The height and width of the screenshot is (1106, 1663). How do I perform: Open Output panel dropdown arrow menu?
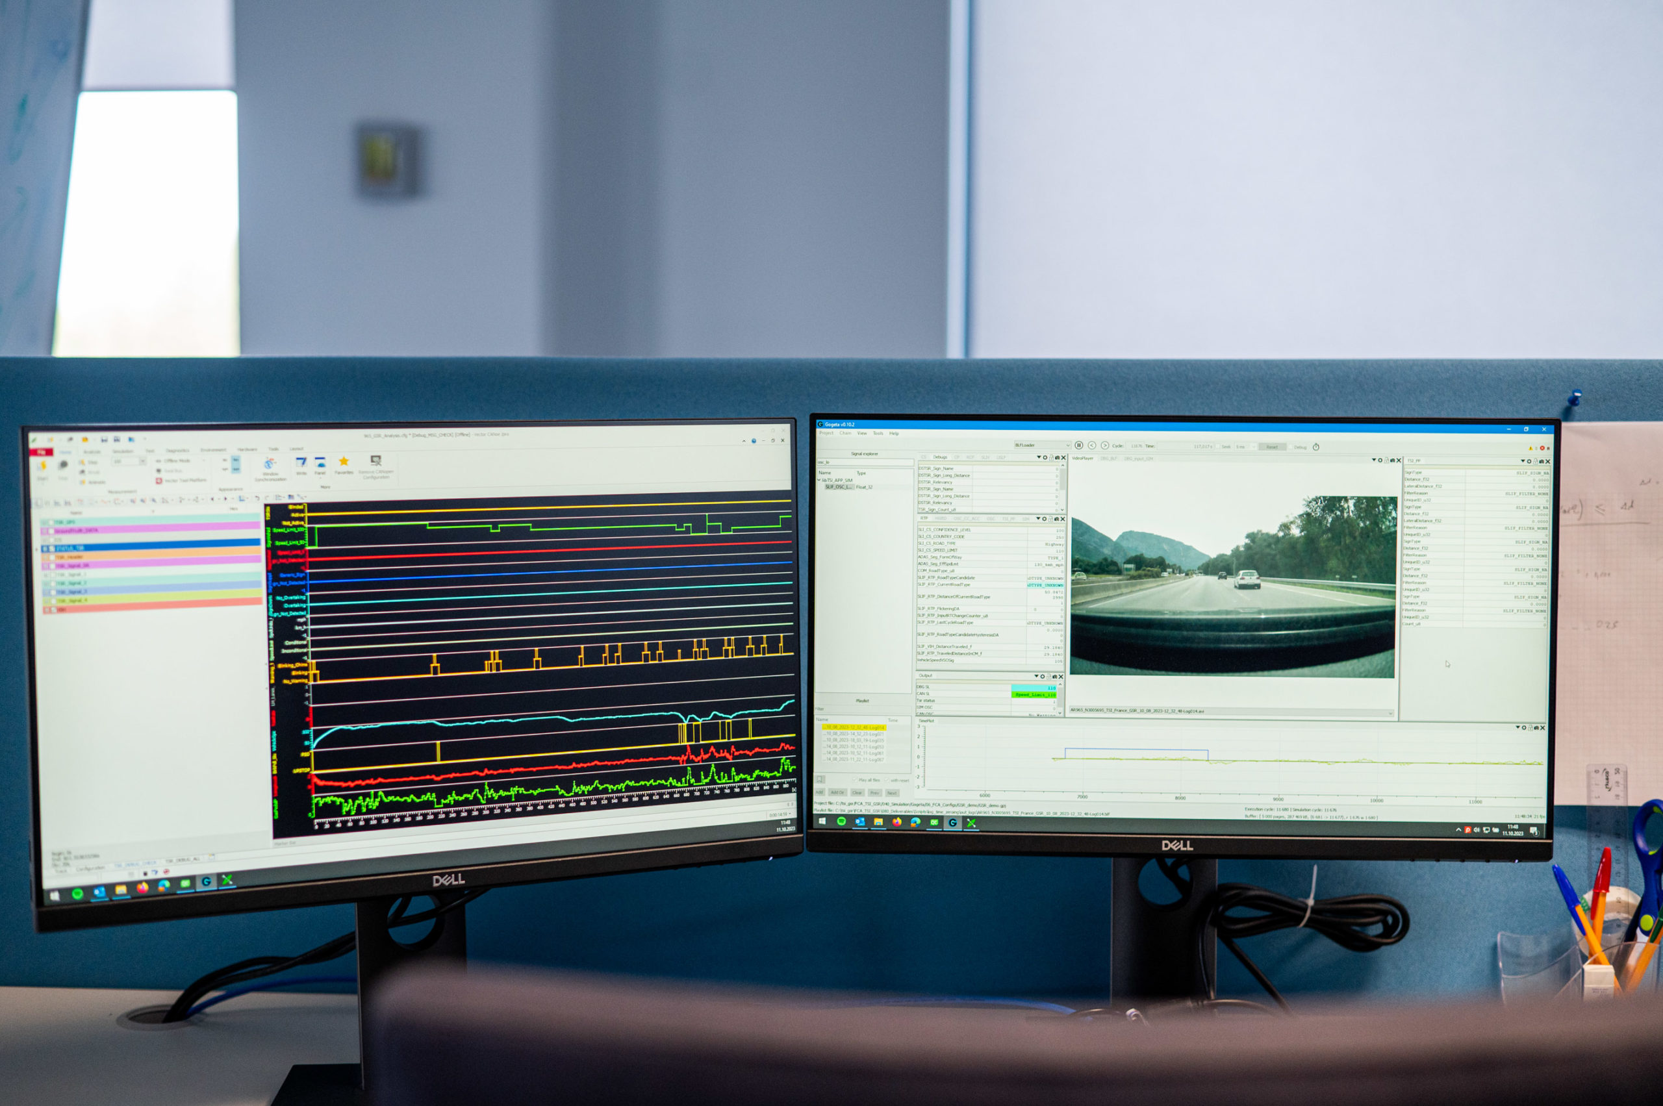click(x=1037, y=677)
